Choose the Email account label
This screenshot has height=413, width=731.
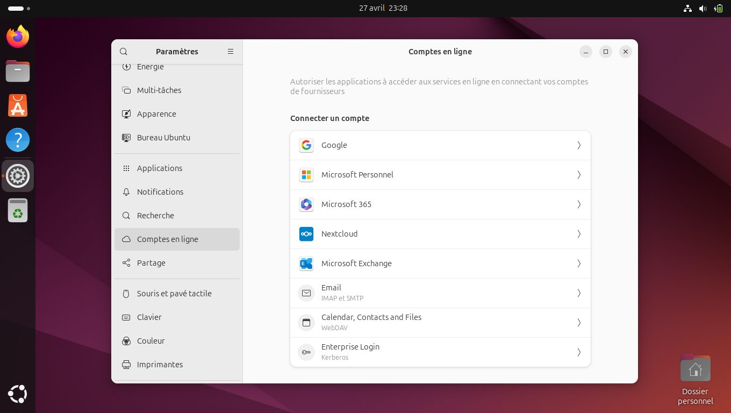coord(331,288)
